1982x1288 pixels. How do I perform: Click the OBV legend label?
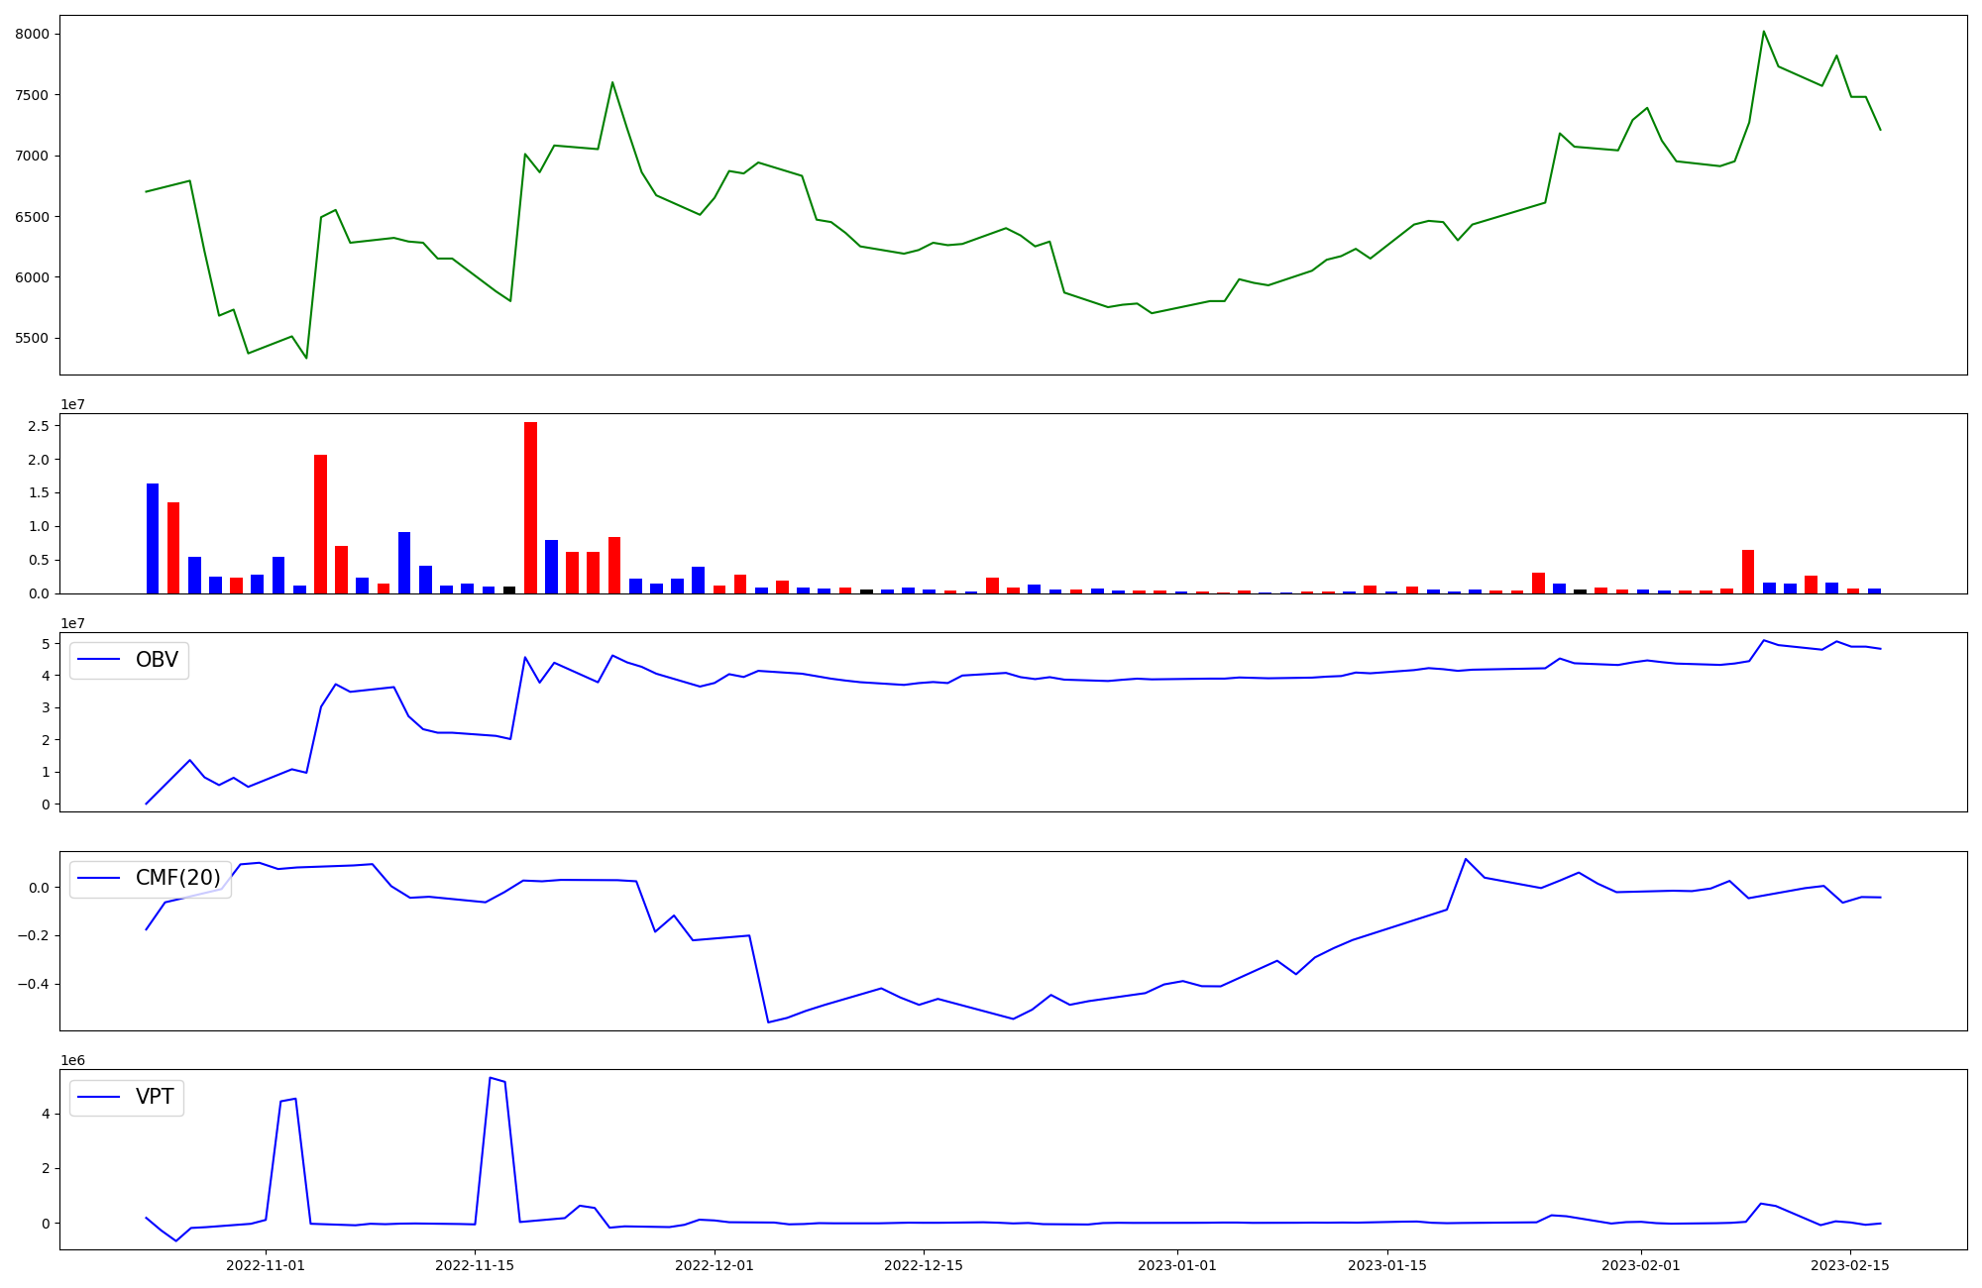coord(157,660)
